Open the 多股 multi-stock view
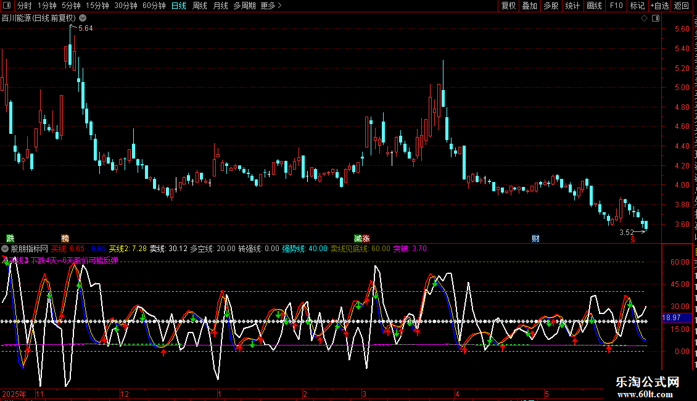 (551, 6)
